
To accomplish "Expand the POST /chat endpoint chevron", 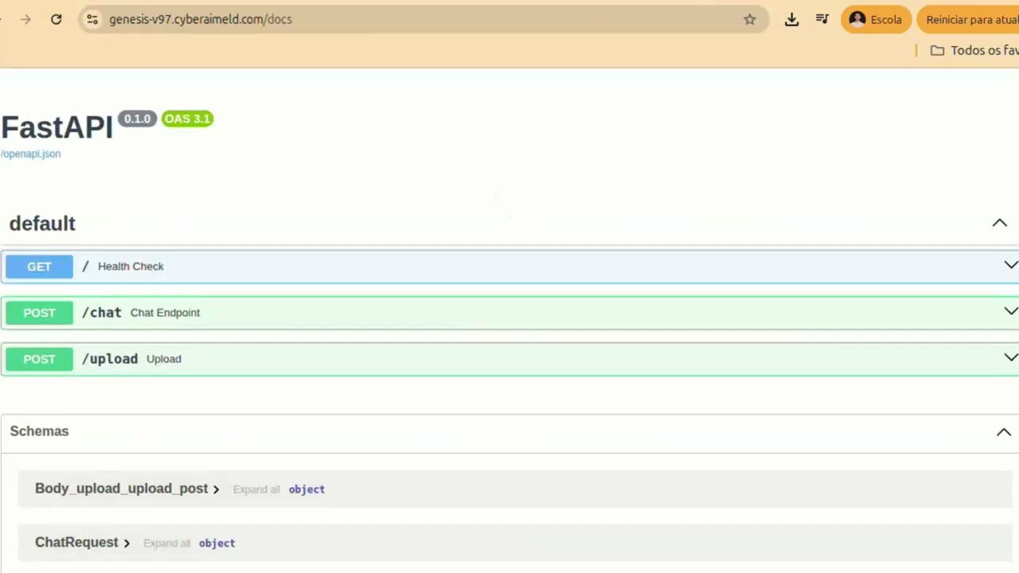I will pos(1011,311).
